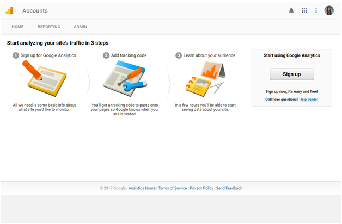Click the chart and notebook illustration
The width and height of the screenshot is (342, 224).
tap(205, 79)
